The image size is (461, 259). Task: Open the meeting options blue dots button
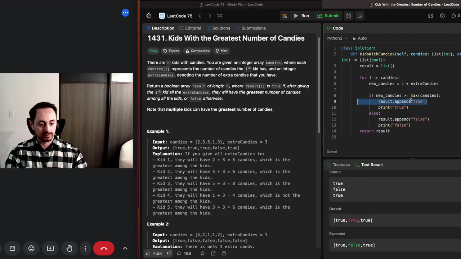pyautogui.click(x=125, y=13)
